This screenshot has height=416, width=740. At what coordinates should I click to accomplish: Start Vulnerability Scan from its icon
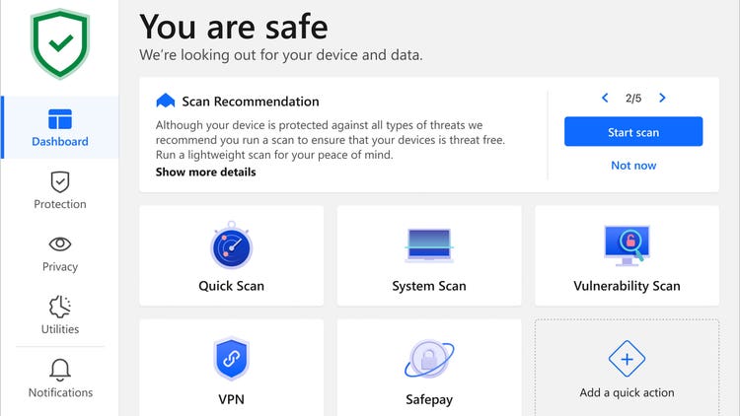click(627, 246)
